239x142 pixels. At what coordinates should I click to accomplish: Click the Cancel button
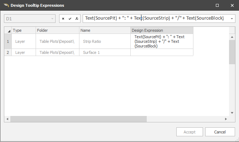click(220, 132)
